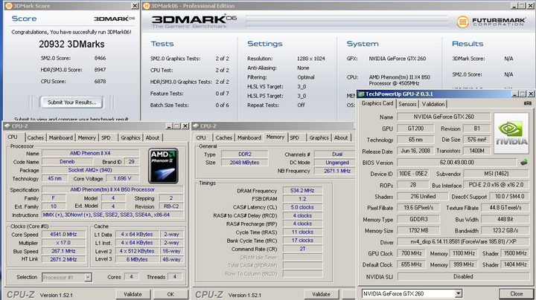This screenshot has width=536, height=300.
Task: Select CPU tab in right CPU-Z window
Action: coord(201,137)
